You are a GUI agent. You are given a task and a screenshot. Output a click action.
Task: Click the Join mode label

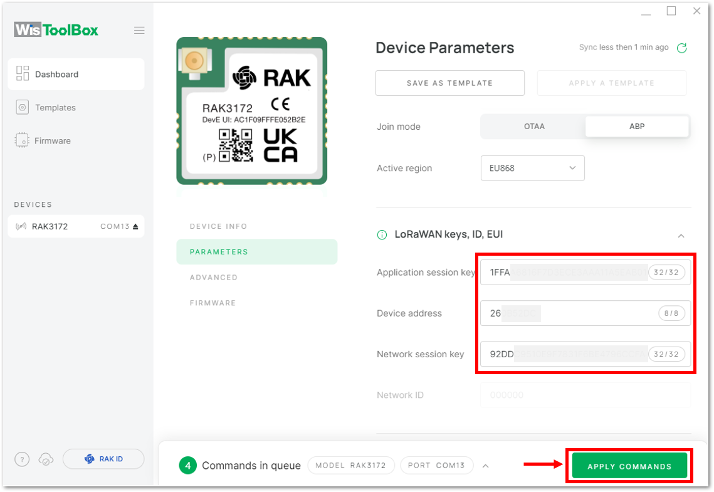click(x=399, y=127)
